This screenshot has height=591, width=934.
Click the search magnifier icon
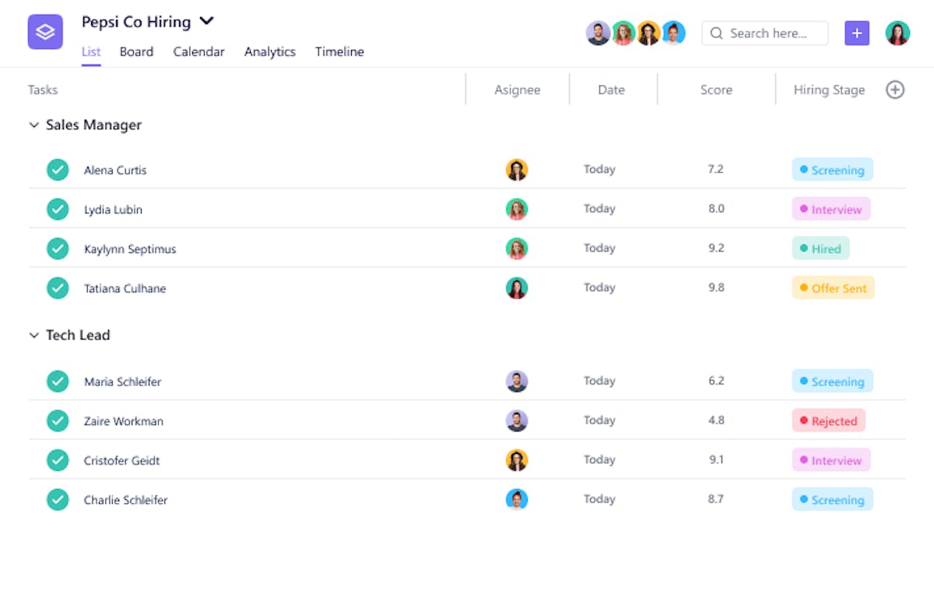coord(718,33)
